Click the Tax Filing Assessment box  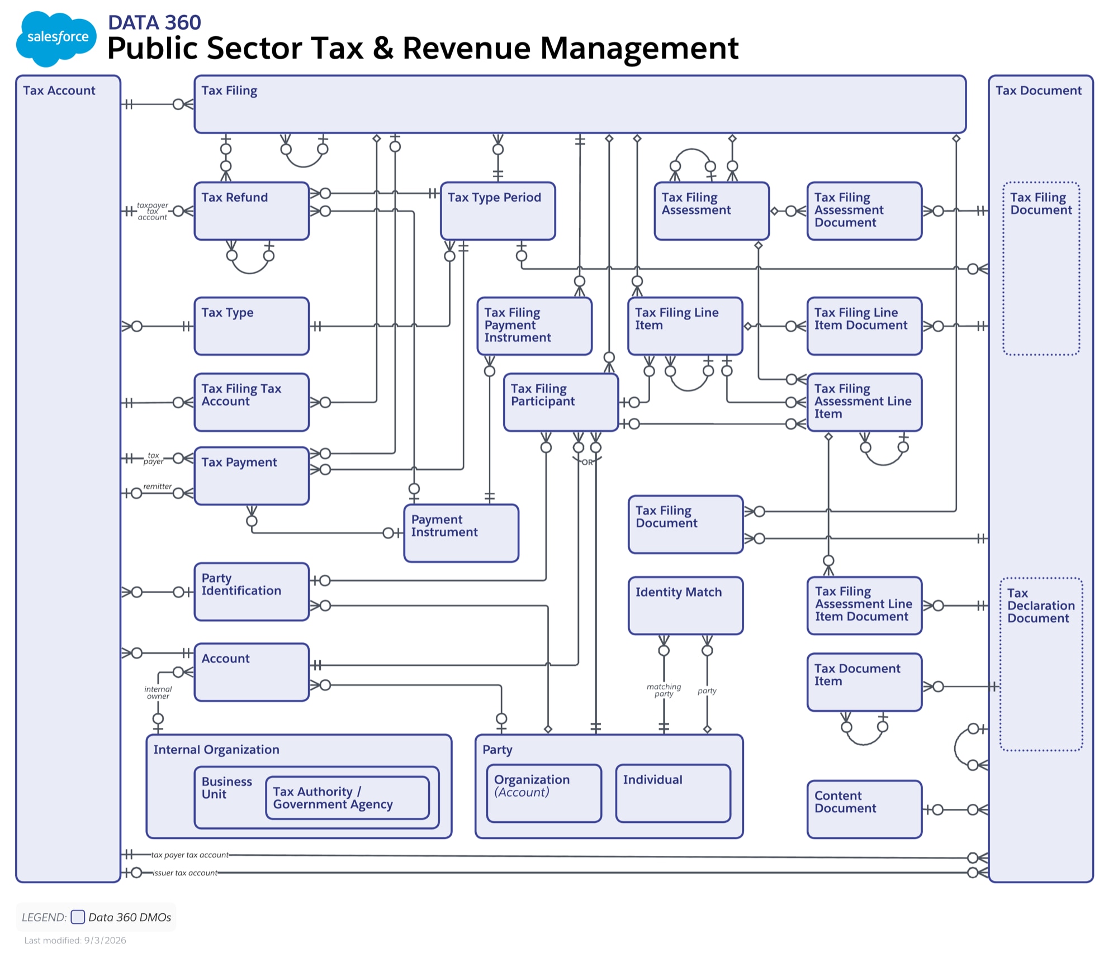pos(712,211)
